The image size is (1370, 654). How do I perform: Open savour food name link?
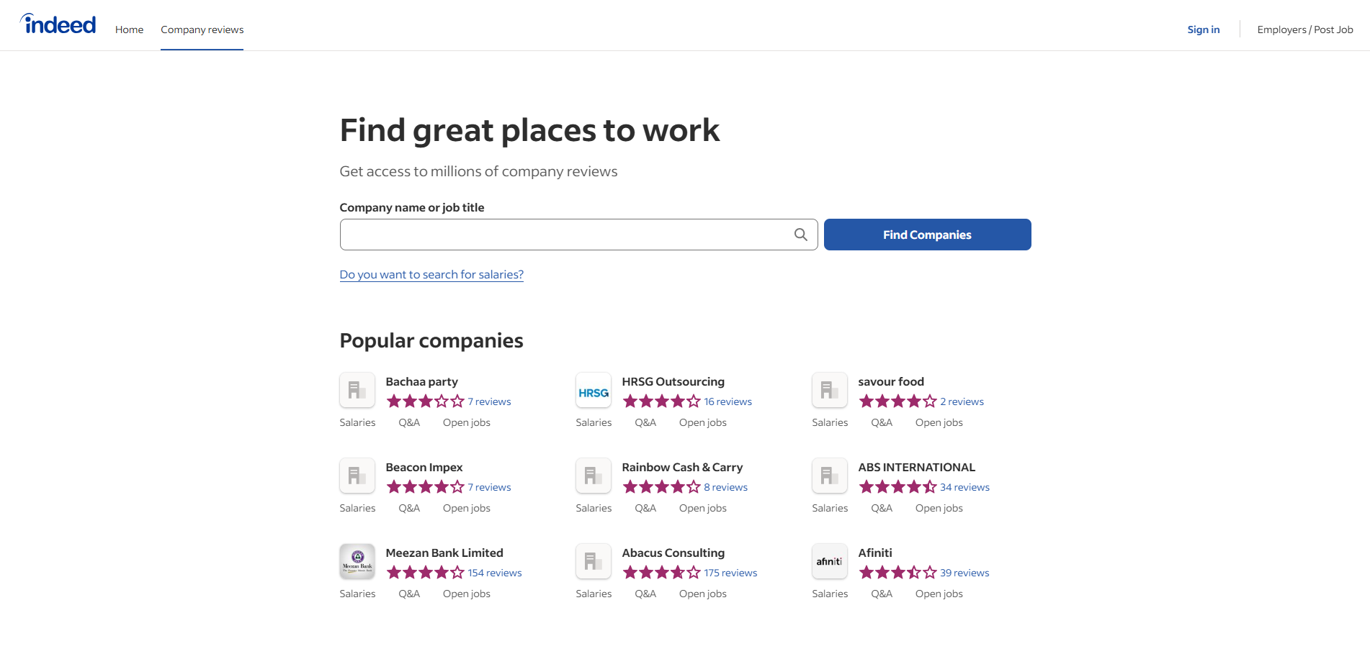pyautogui.click(x=891, y=381)
